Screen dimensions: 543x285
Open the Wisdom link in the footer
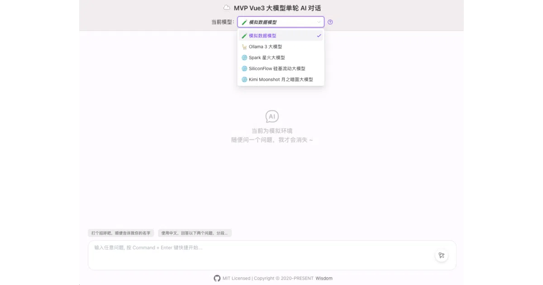coord(324,278)
